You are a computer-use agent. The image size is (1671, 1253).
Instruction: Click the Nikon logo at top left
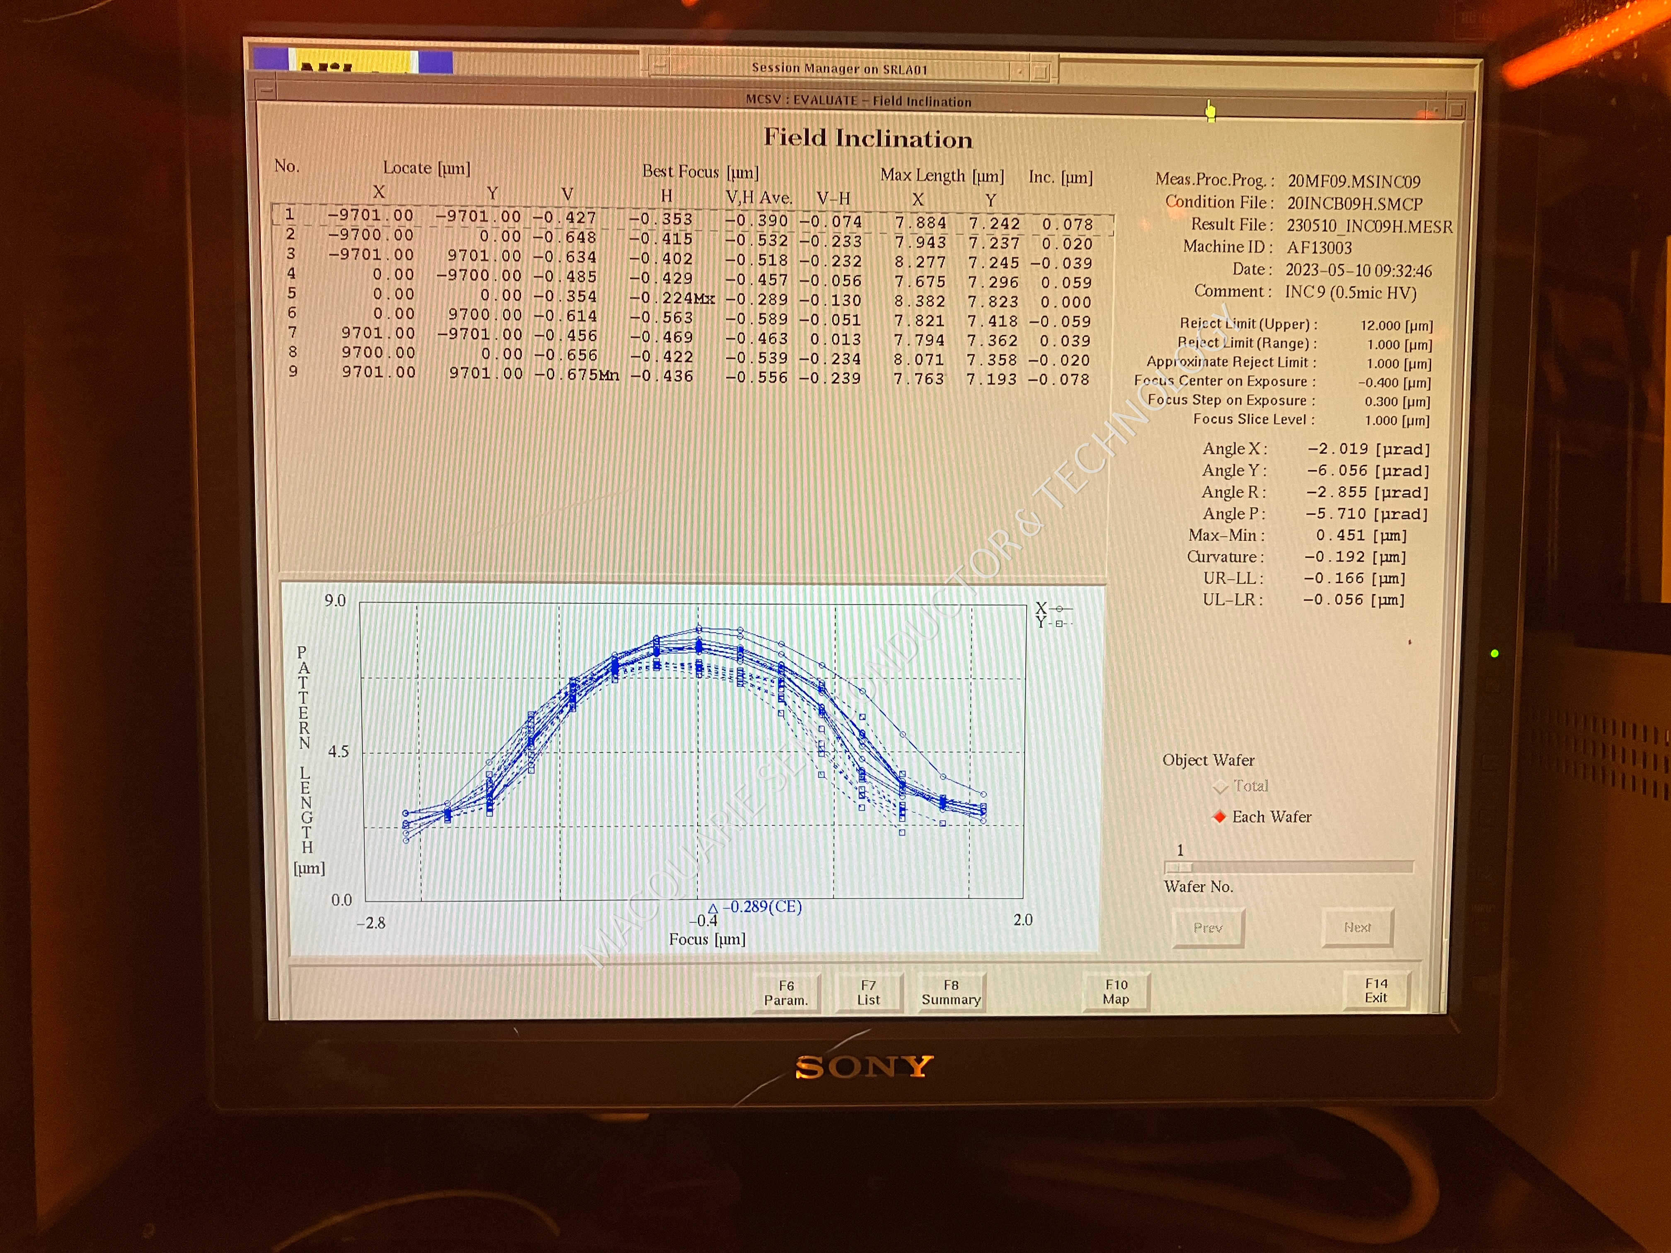354,61
